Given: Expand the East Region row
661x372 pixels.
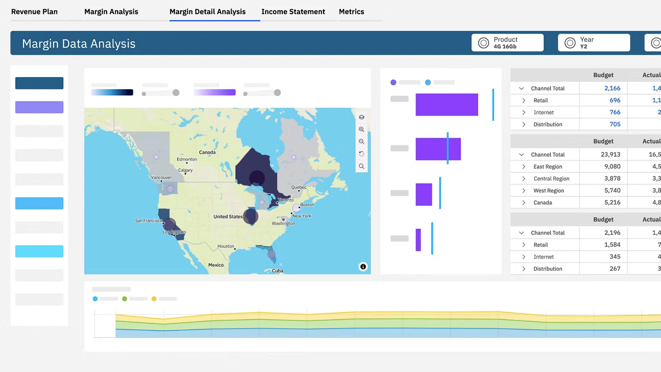Looking at the screenshot, I should (524, 167).
